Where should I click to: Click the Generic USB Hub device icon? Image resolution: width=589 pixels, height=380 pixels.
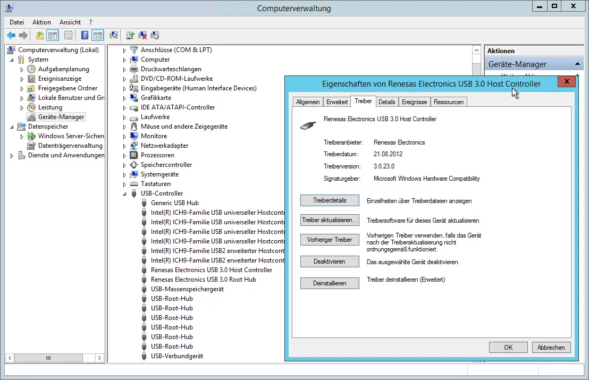144,203
